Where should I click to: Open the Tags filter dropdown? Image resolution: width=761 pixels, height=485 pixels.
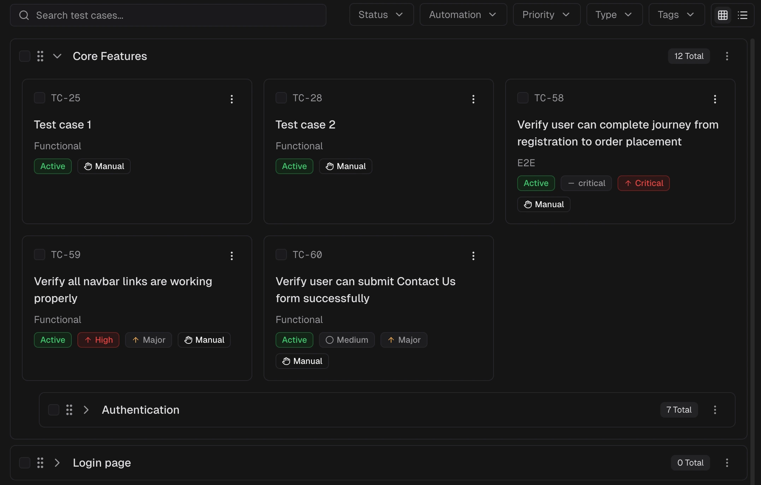tap(676, 15)
